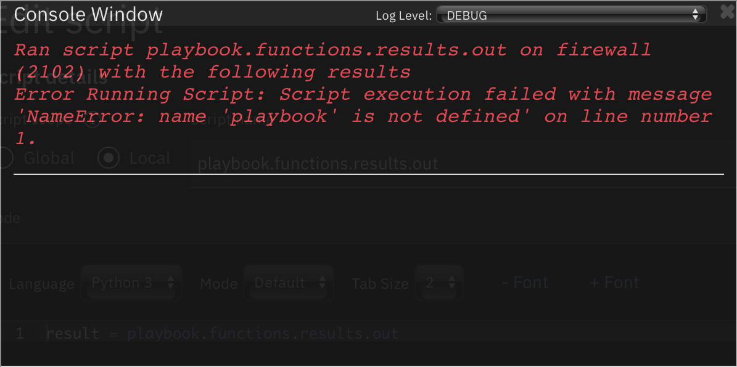
Task: Toggle the Local option off by reselecting it
Action: pos(109,158)
